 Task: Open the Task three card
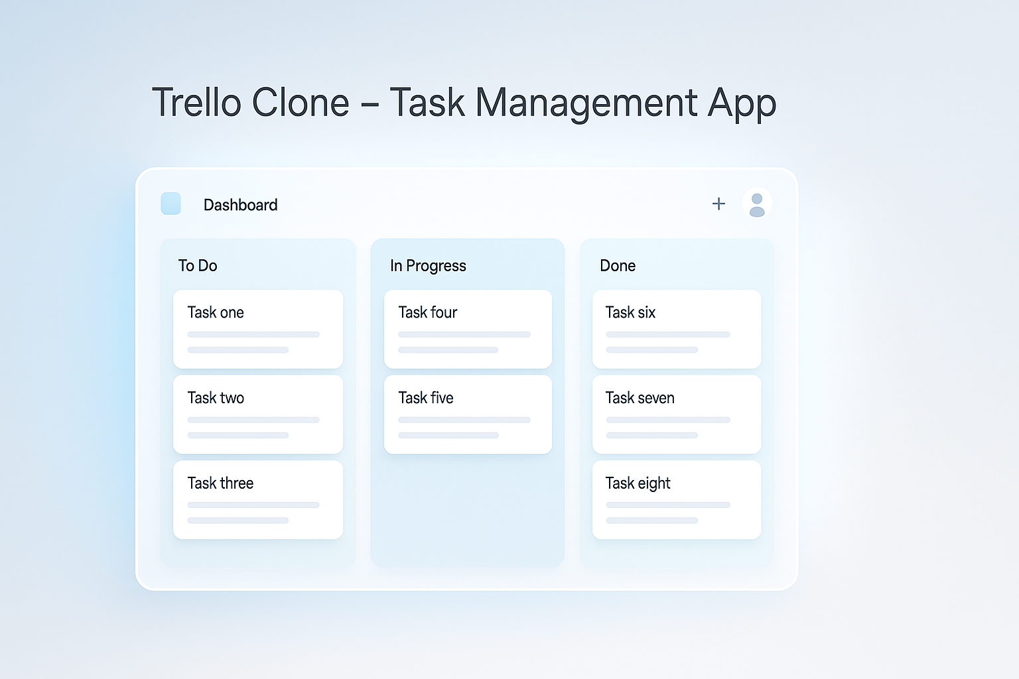258,499
